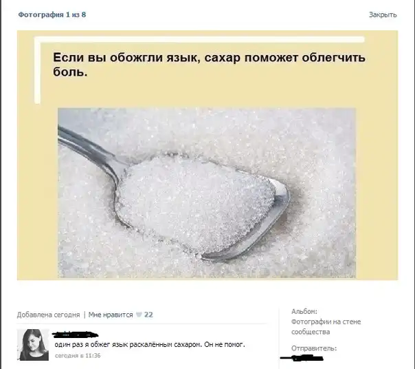
Task: Open the like count 22 list
Action: [x=148, y=315]
